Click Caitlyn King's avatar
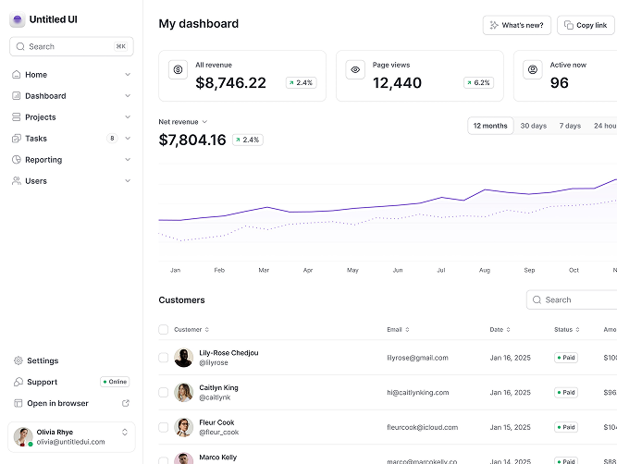 (x=183, y=392)
